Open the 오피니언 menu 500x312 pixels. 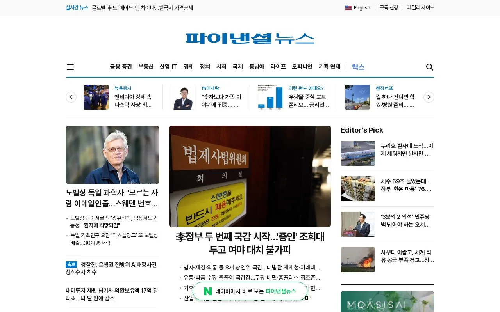302,67
